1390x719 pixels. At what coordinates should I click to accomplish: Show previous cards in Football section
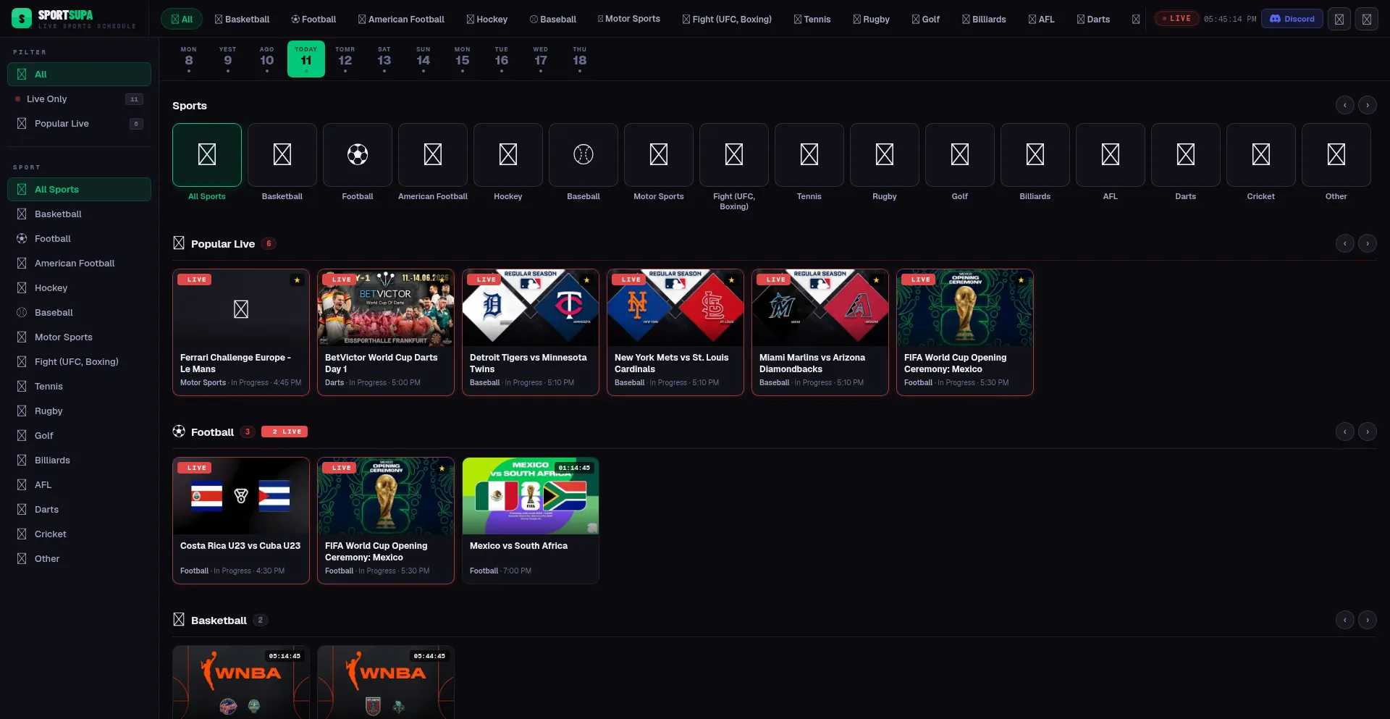click(x=1344, y=432)
